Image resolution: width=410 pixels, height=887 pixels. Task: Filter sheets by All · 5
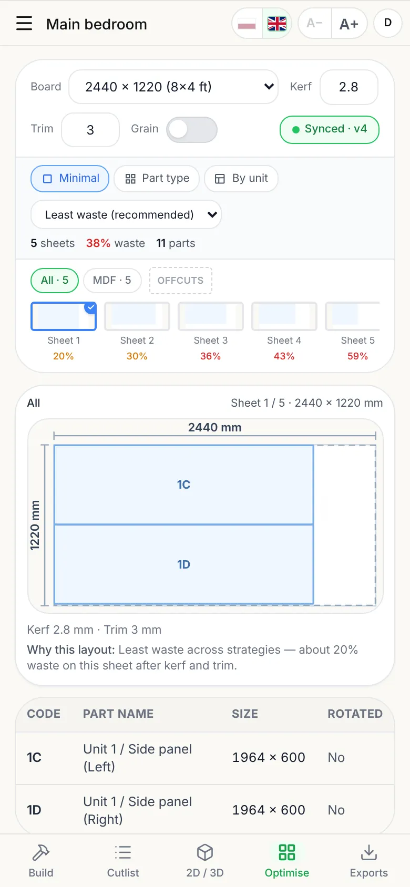point(55,281)
